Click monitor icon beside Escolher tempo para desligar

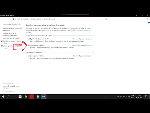point(2,41)
